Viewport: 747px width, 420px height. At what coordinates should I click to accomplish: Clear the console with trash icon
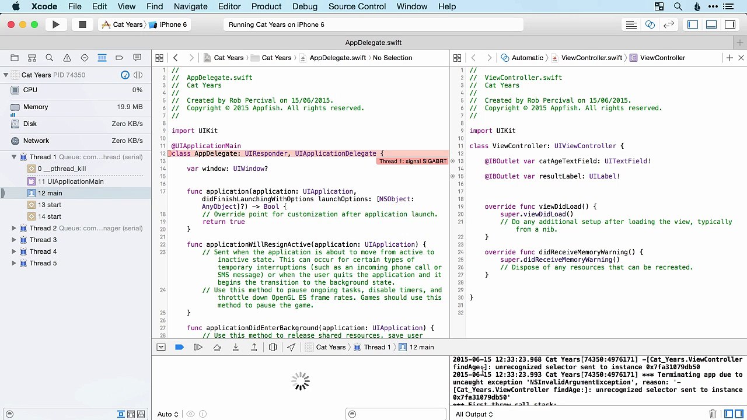713,414
